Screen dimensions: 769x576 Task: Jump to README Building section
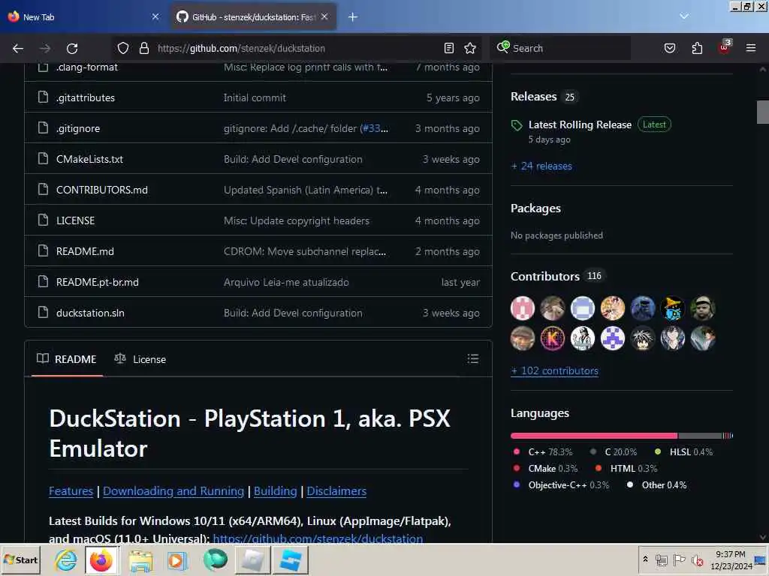[x=275, y=490]
